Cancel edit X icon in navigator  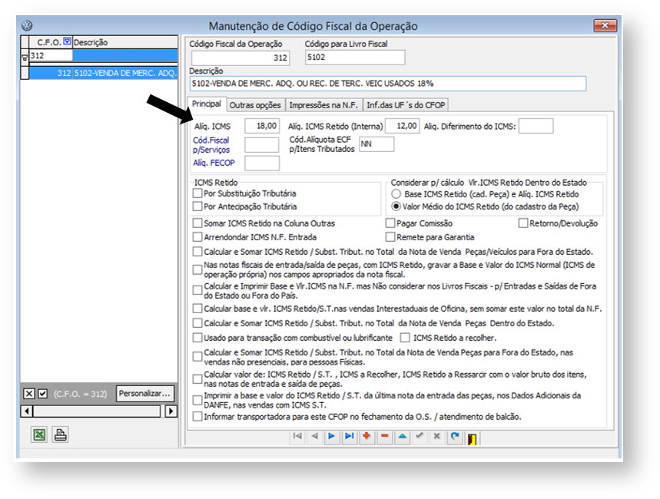coord(437,436)
